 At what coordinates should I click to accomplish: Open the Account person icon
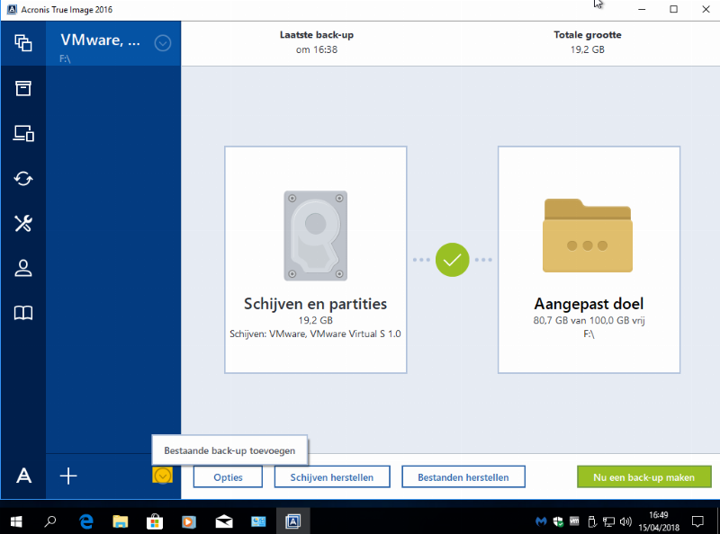23,268
